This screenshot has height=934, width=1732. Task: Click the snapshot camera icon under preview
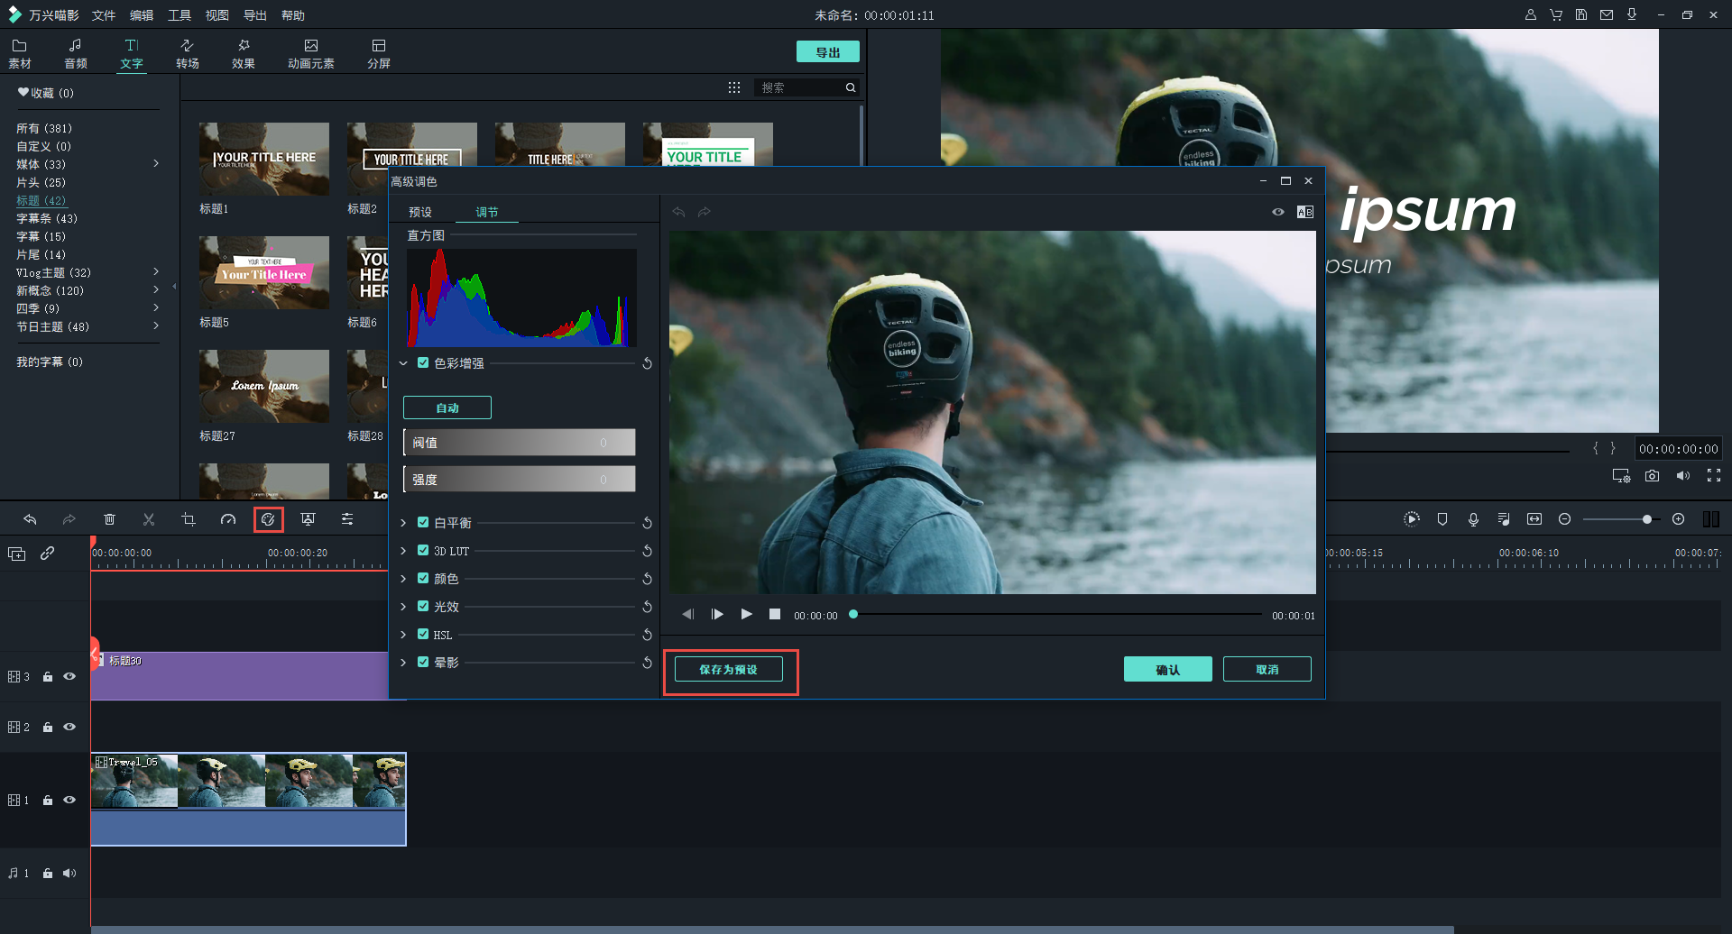(1652, 476)
